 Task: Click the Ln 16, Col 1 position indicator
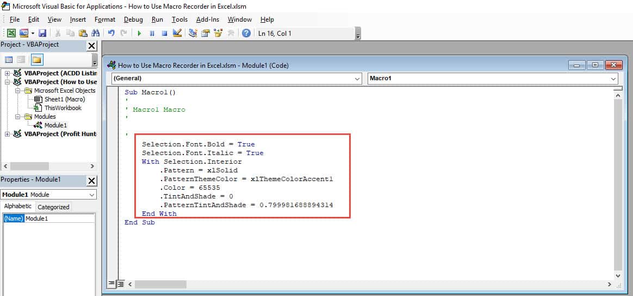coord(275,34)
